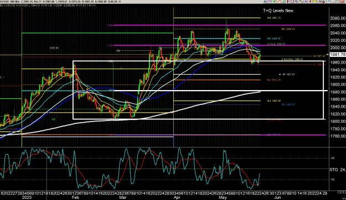Click the 2085.80 label on chart
Screen dimensions: 346x200
point(54,48)
